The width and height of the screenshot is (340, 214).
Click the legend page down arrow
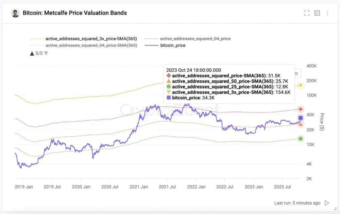pos(46,53)
